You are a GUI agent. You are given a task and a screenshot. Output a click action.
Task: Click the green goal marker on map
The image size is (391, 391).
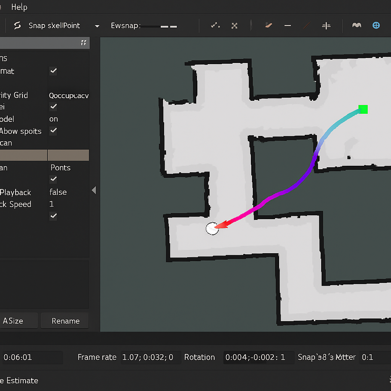[x=363, y=109]
